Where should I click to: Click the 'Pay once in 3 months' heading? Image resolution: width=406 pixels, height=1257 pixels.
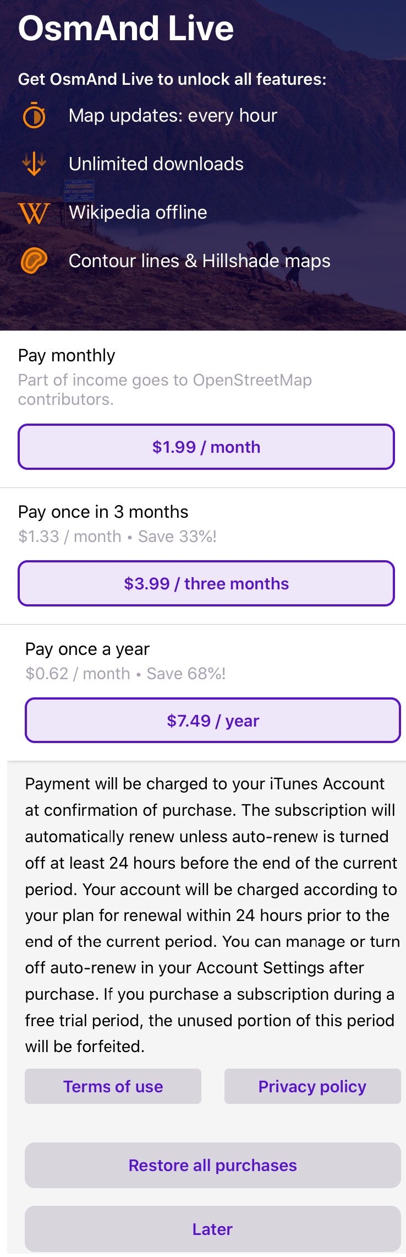coord(103,512)
